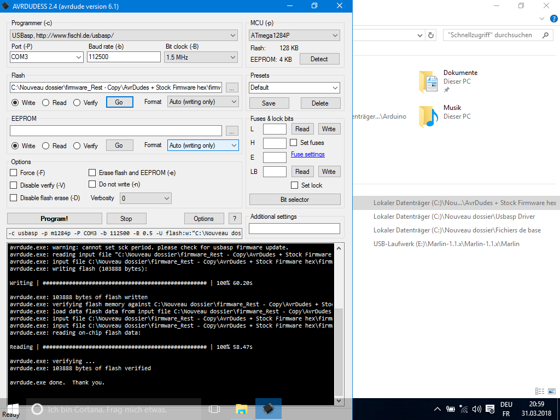
Task: Select the Flash Verify radio button
Action: click(x=77, y=103)
